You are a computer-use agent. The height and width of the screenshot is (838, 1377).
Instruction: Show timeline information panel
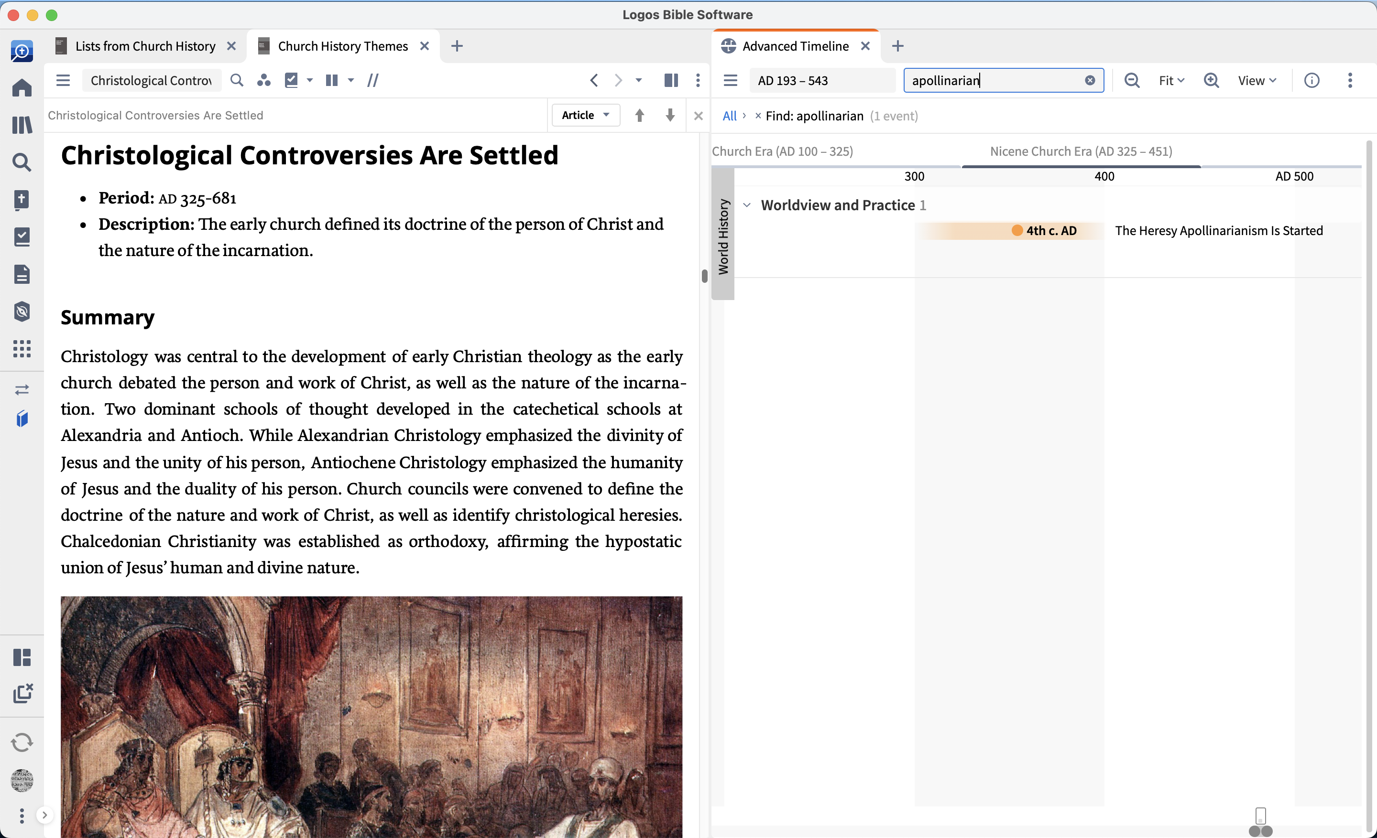point(1311,80)
